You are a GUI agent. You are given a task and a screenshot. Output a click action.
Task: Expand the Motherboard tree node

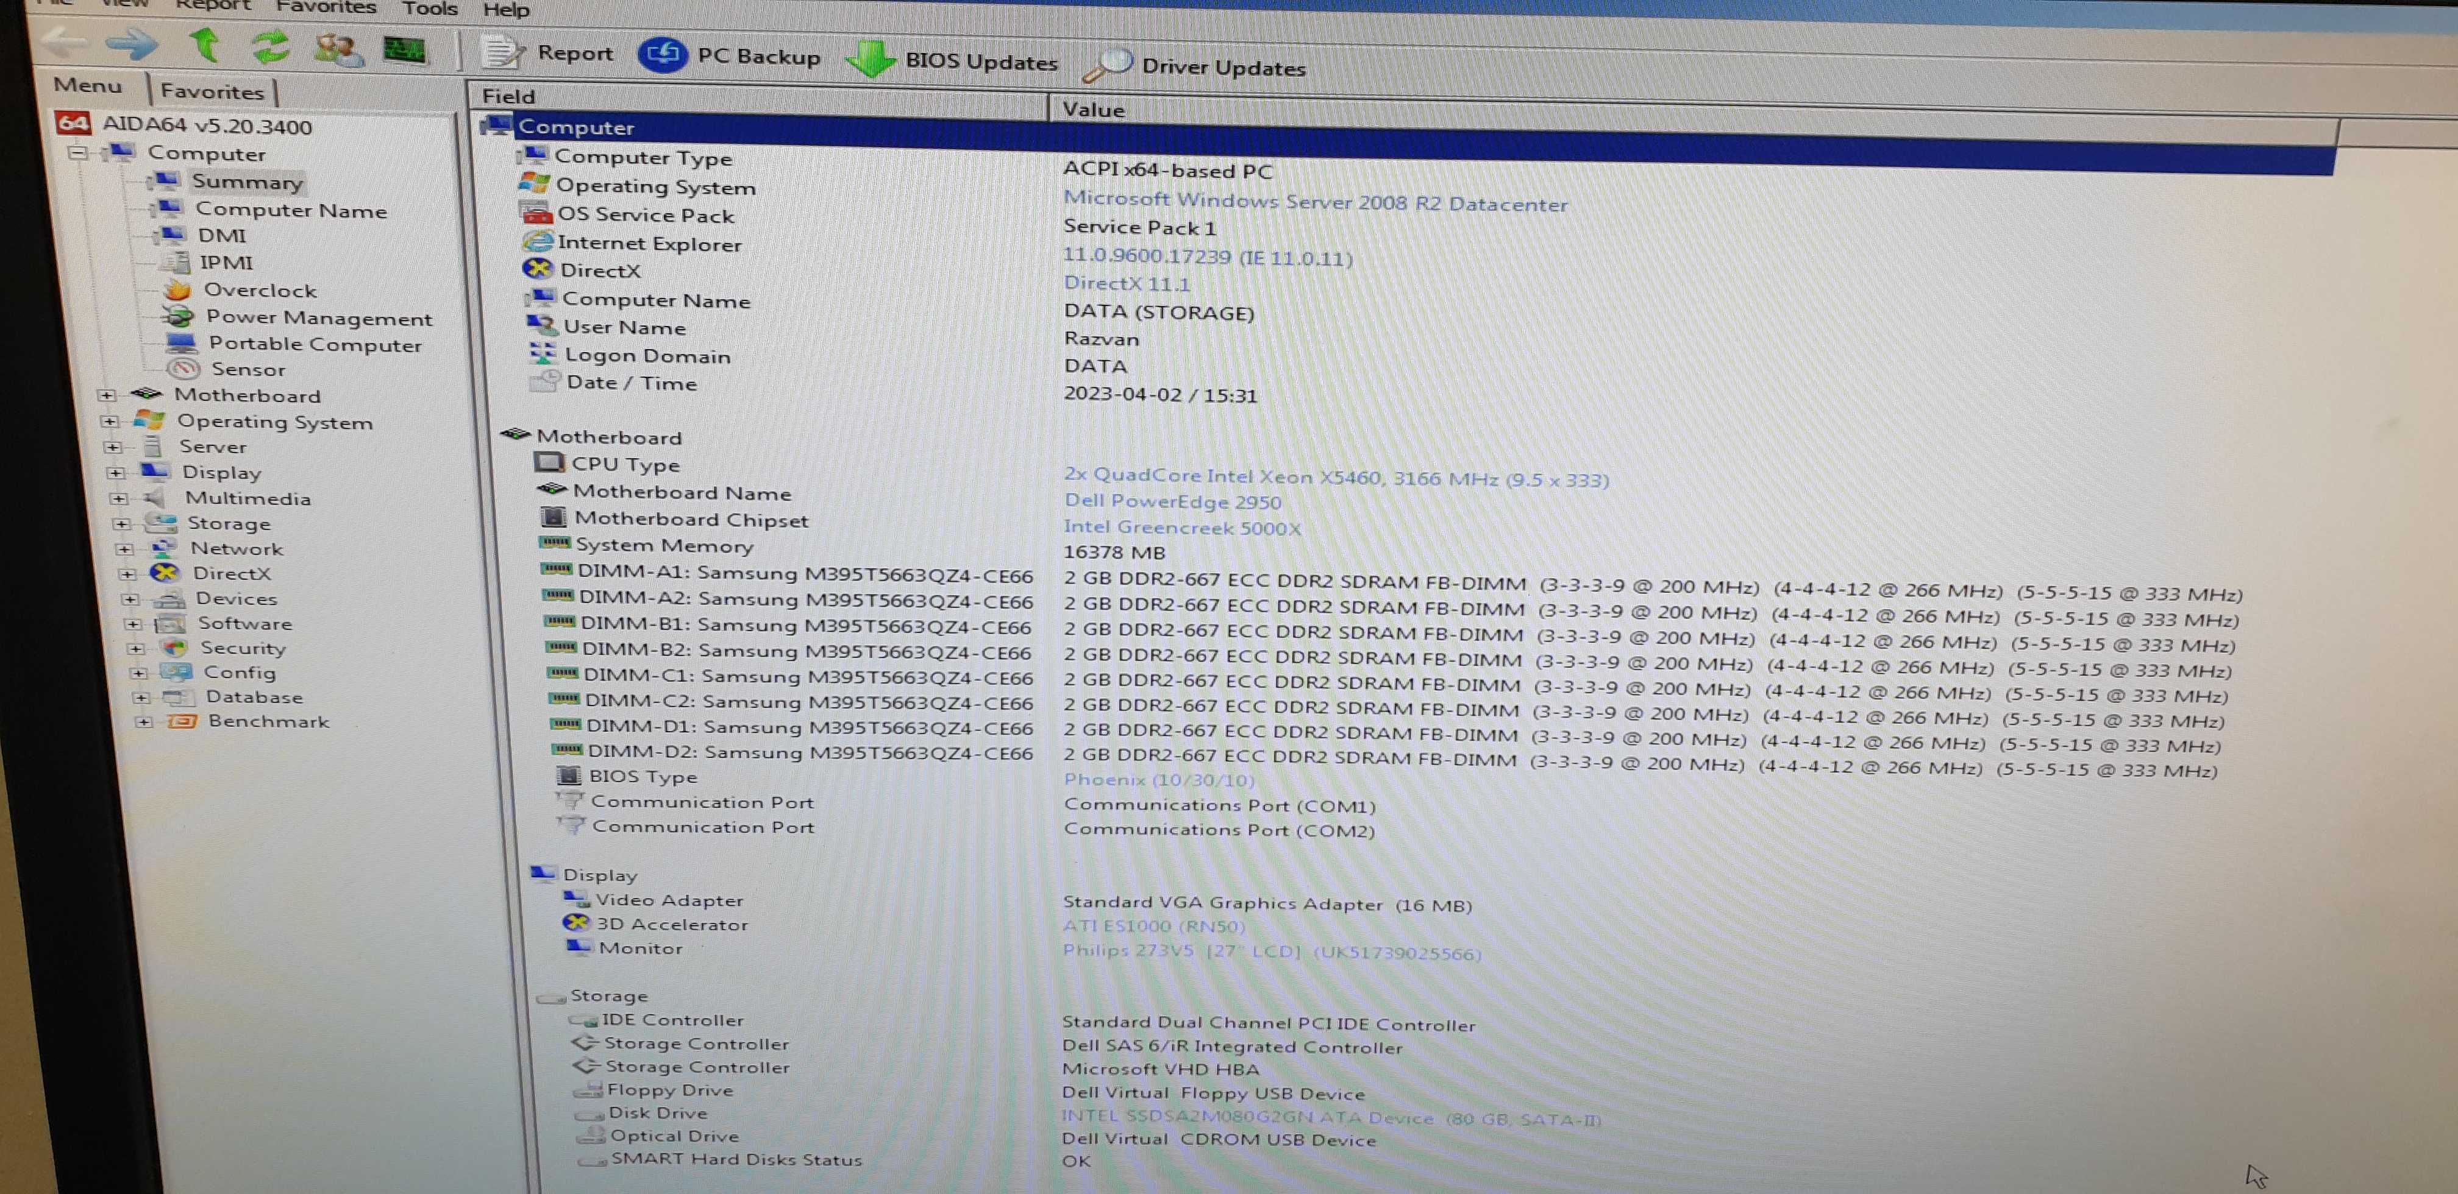click(x=106, y=395)
